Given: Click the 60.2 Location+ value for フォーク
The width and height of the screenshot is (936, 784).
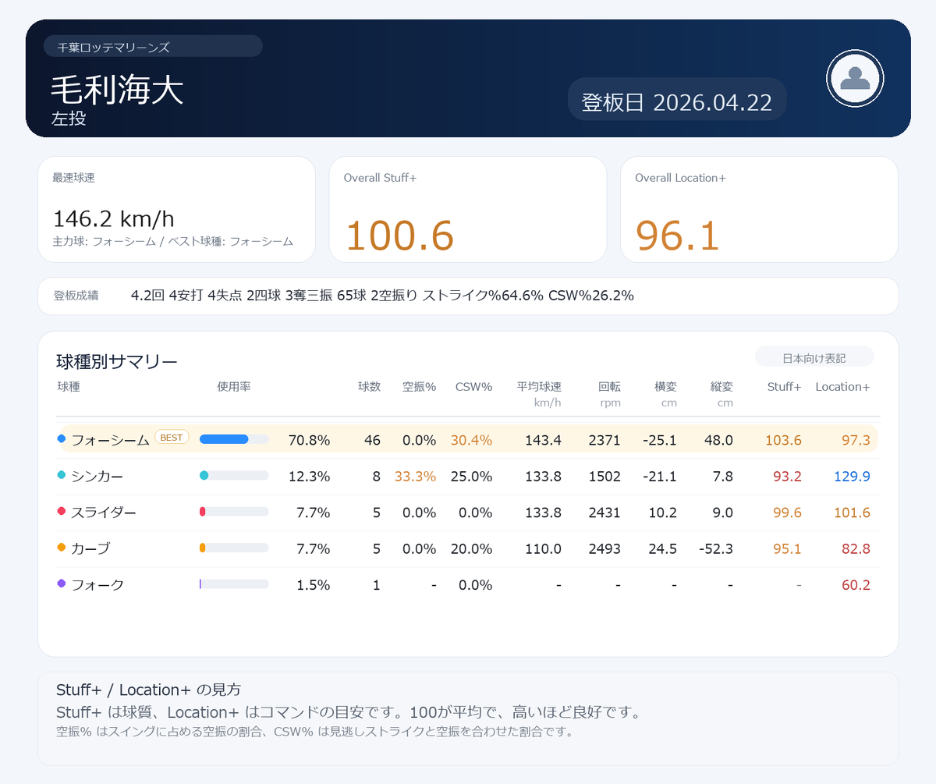Looking at the screenshot, I should (x=856, y=584).
